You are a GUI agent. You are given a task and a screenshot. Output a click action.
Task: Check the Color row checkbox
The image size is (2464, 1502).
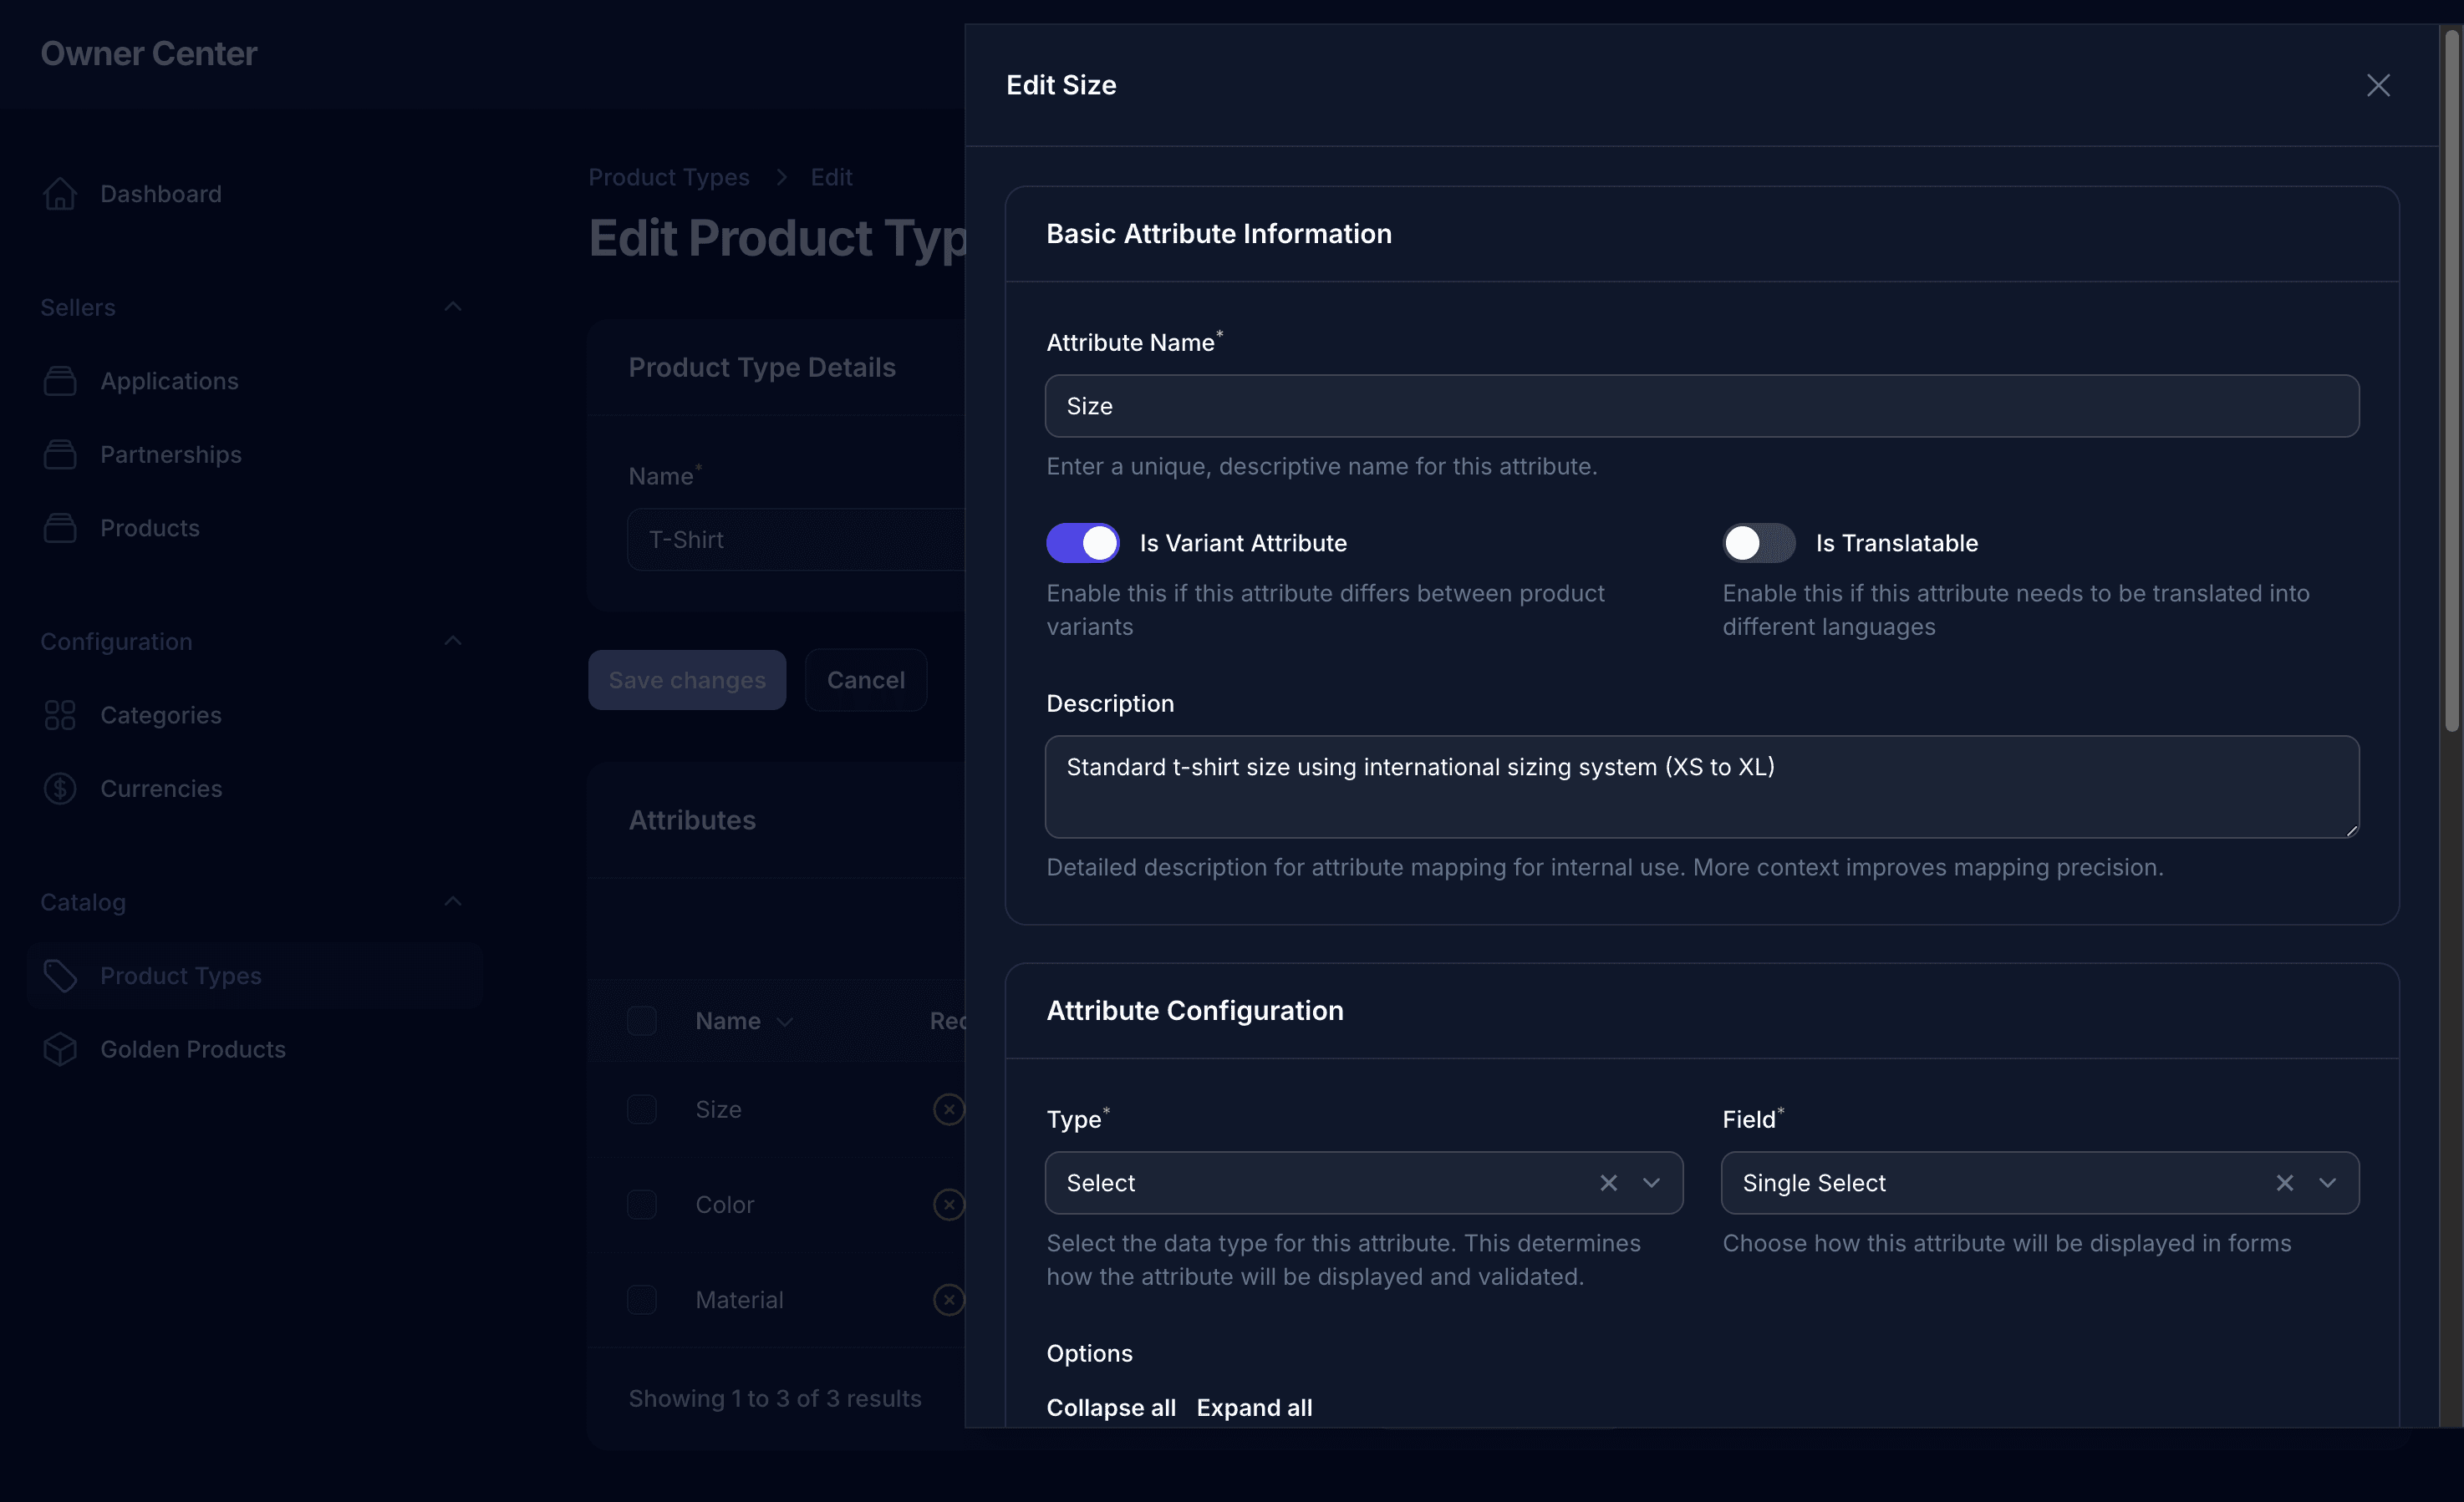(x=642, y=1205)
